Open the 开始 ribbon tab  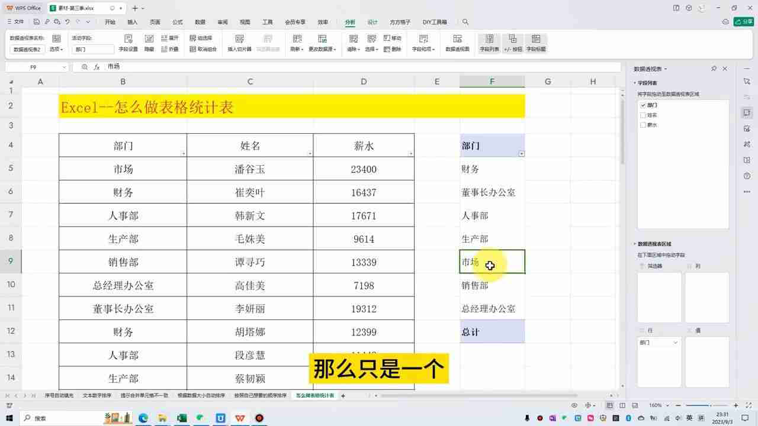110,22
